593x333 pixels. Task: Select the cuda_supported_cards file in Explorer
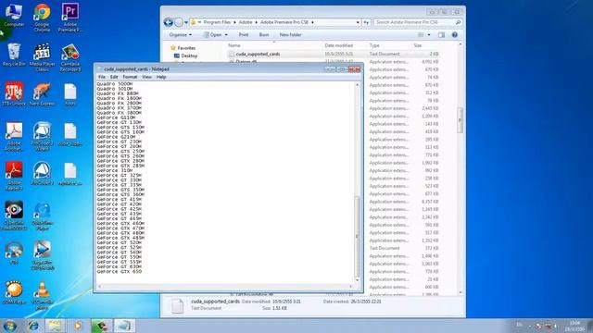tap(258, 54)
